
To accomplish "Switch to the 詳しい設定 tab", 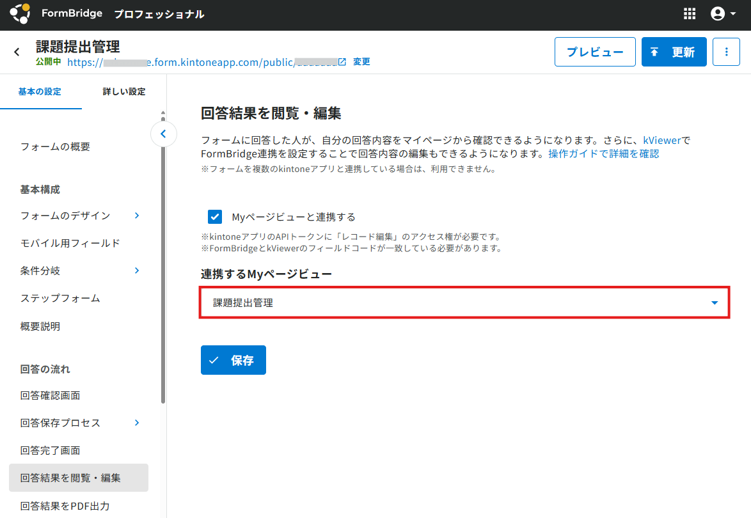I will 124,91.
